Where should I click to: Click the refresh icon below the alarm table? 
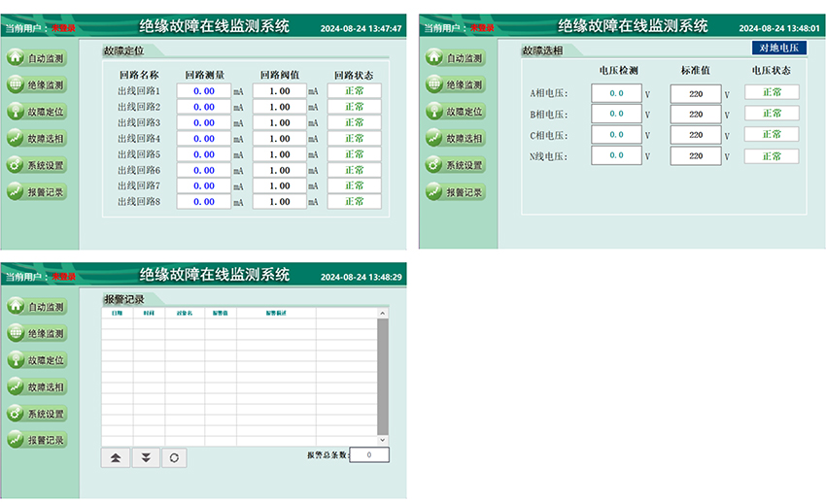pyautogui.click(x=173, y=457)
